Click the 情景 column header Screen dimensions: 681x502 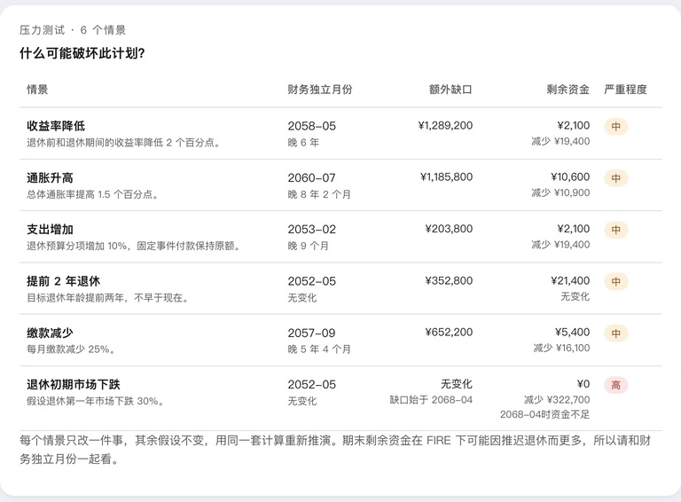pos(37,90)
